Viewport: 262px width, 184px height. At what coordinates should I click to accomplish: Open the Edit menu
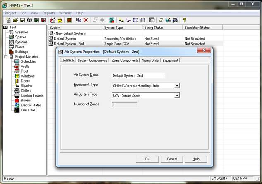24,13
